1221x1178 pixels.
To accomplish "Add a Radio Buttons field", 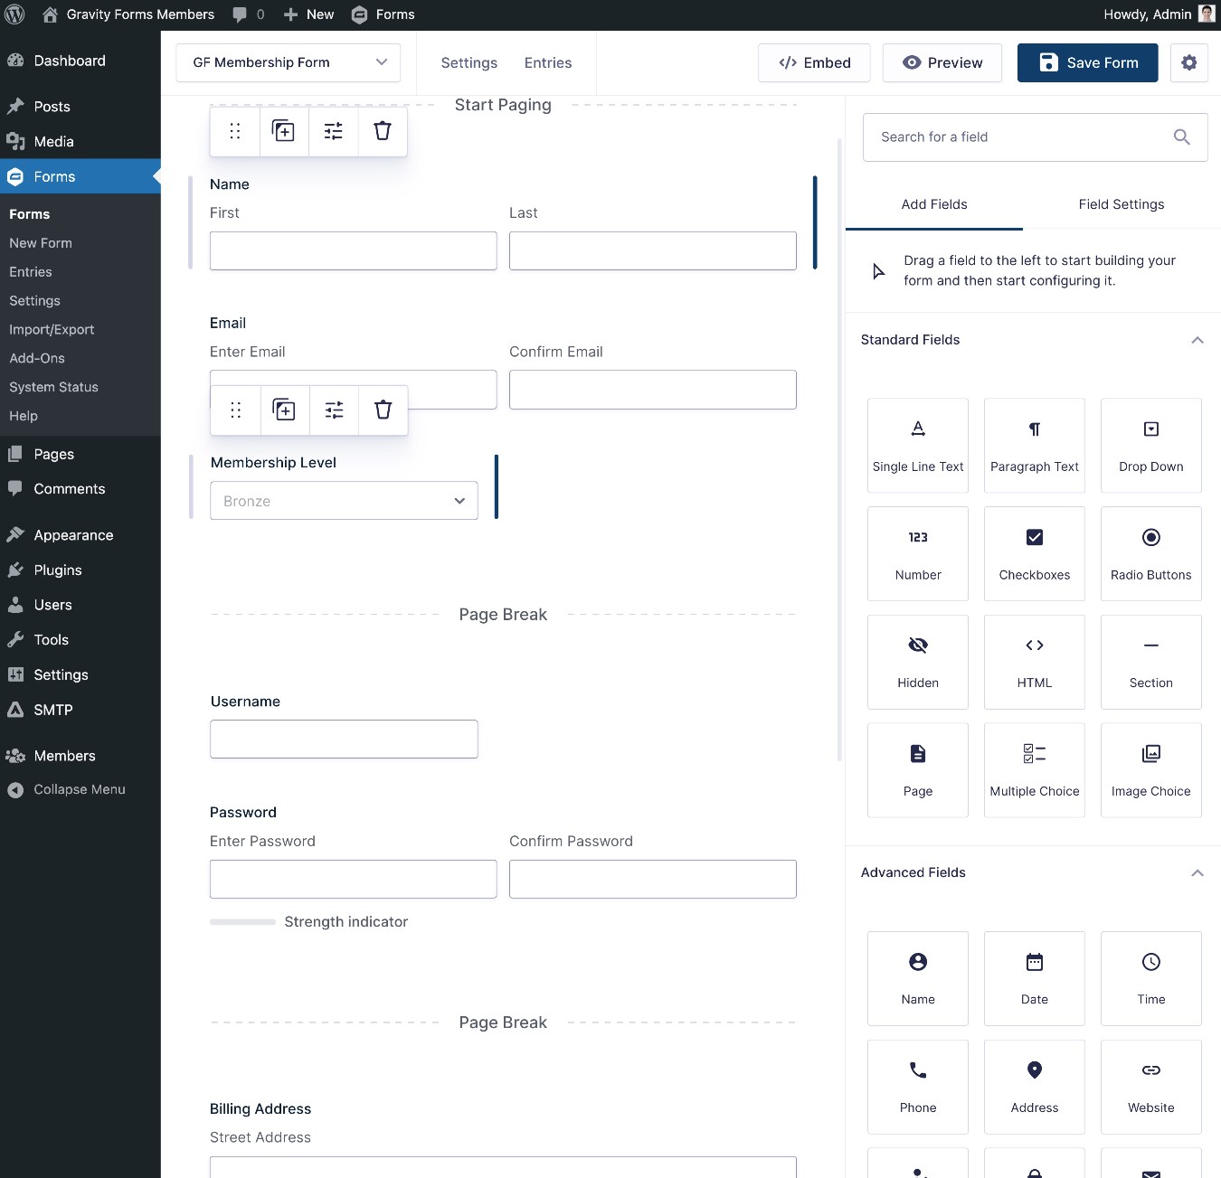I will (x=1150, y=553).
